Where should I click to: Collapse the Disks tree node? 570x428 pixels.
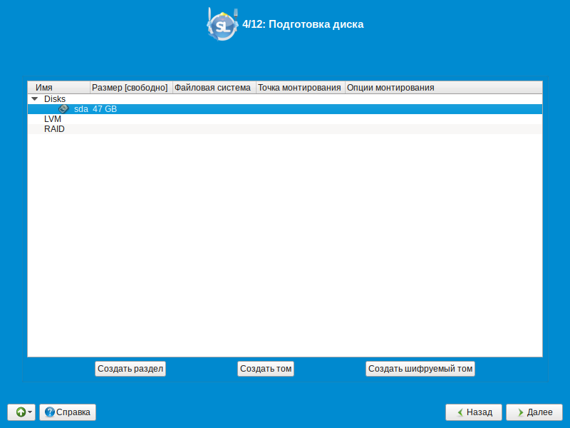(x=34, y=98)
